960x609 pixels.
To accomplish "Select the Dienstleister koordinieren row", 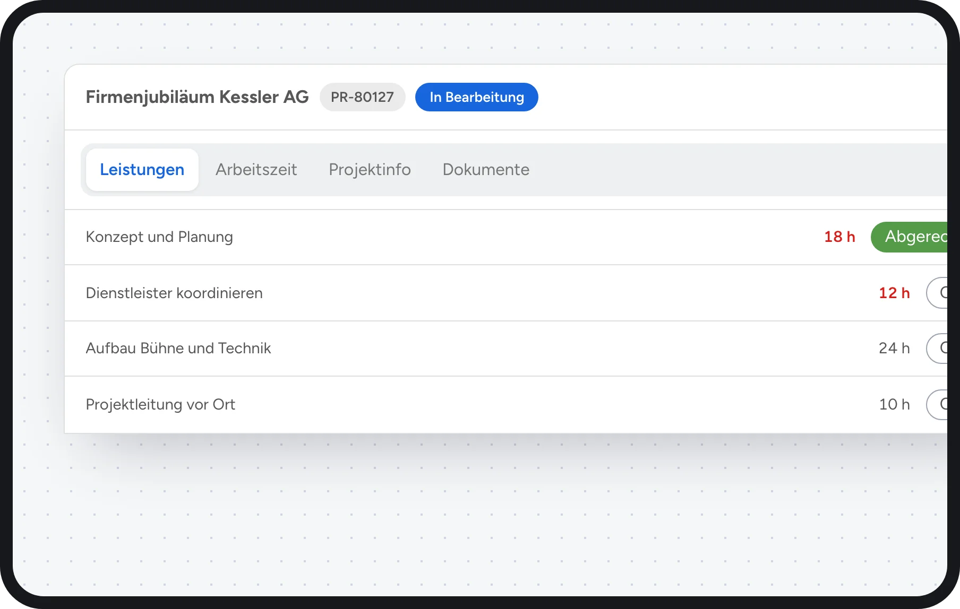I will click(506, 293).
